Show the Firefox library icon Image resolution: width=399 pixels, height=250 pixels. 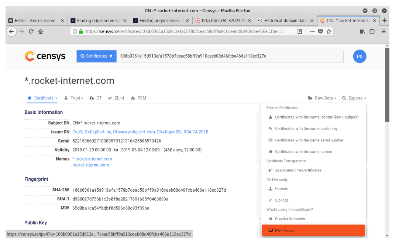[362, 31]
